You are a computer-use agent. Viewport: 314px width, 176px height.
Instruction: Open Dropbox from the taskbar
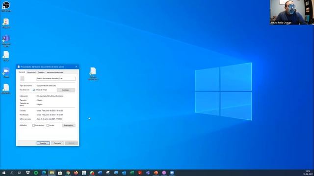pyautogui.click(x=28, y=173)
